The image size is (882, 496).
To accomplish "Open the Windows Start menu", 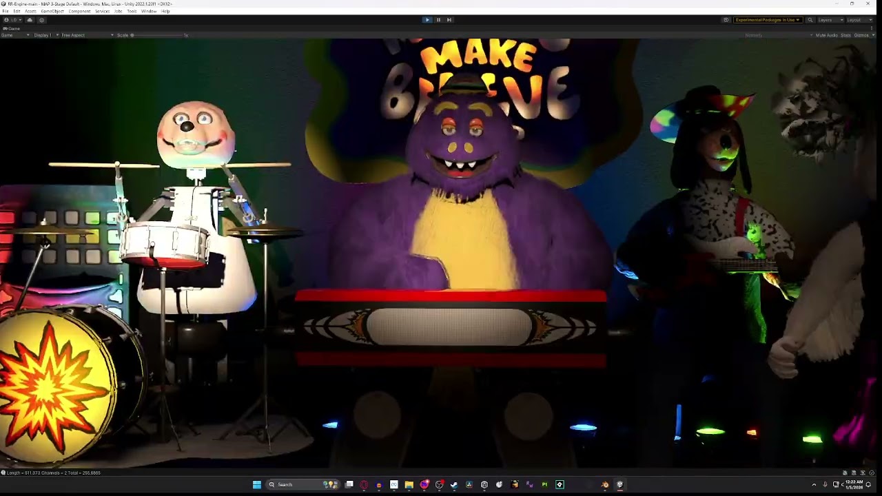I will tap(257, 484).
